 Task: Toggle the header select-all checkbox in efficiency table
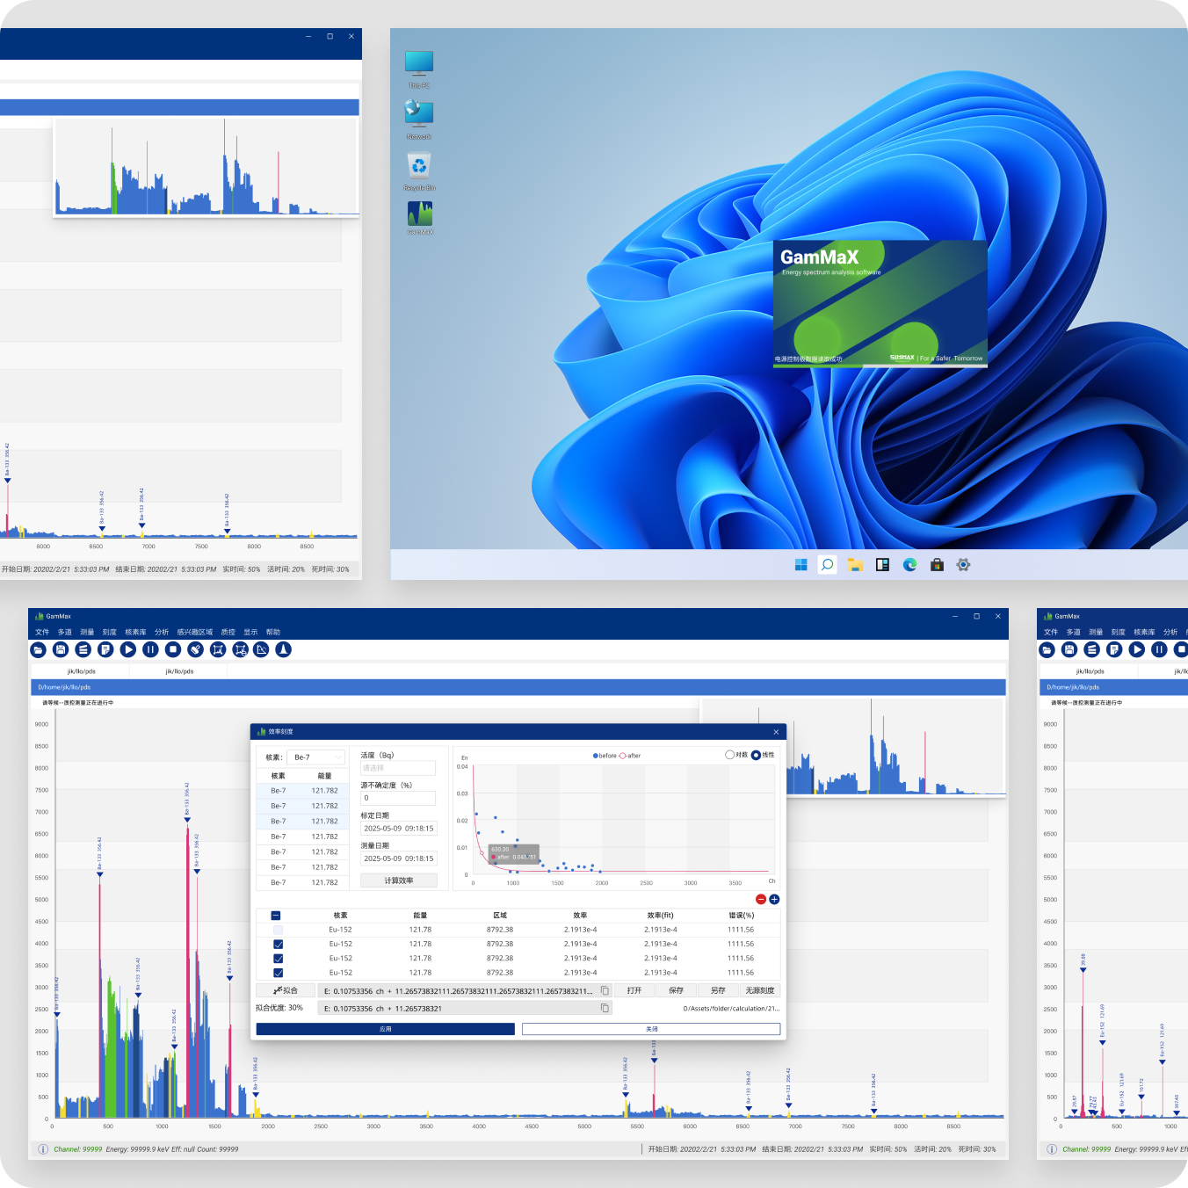(276, 915)
